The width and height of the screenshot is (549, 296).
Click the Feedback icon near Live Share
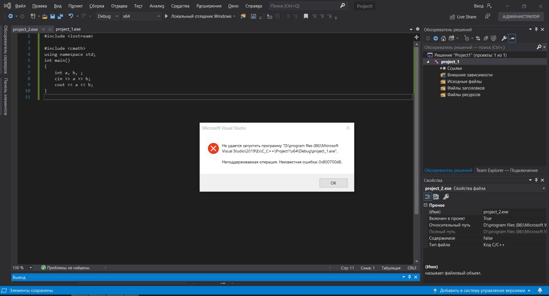coord(488,17)
